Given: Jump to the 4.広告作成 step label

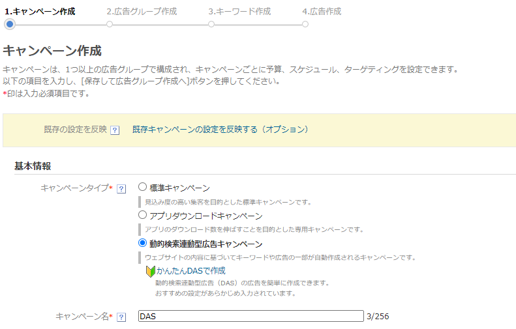Looking at the screenshot, I should (322, 11).
